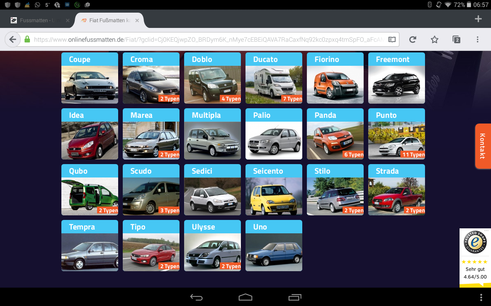This screenshot has width=491, height=306.
Task: Open the Trusted Shops rating badge
Action: click(475, 257)
